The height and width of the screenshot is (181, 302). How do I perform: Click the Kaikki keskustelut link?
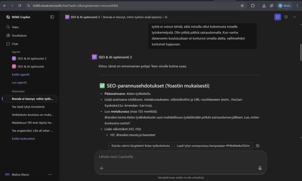click(23, 139)
